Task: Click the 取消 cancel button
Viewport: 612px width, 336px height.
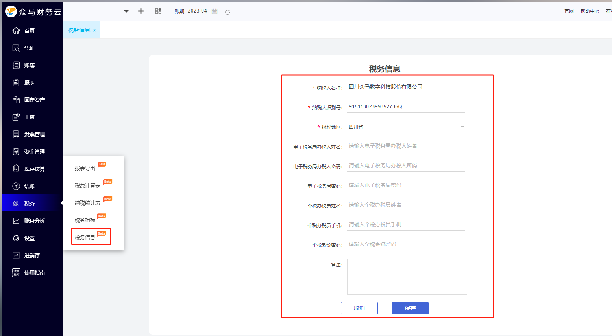Action: (x=359, y=308)
